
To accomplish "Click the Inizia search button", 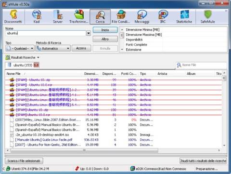I will (x=105, y=30).
